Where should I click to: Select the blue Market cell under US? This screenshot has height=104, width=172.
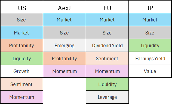pyautogui.click(x=22, y=33)
